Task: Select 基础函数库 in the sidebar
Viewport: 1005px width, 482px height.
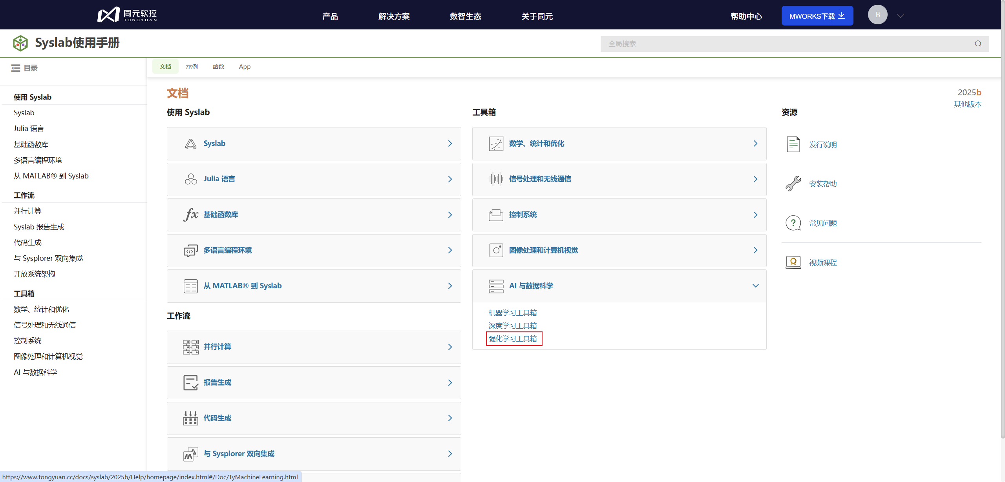Action: 31,145
